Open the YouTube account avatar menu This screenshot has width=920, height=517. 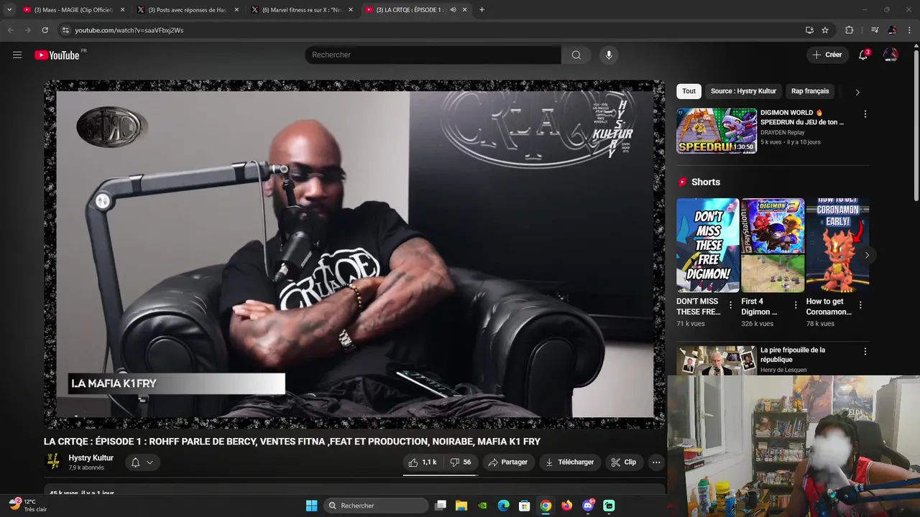pyautogui.click(x=891, y=55)
